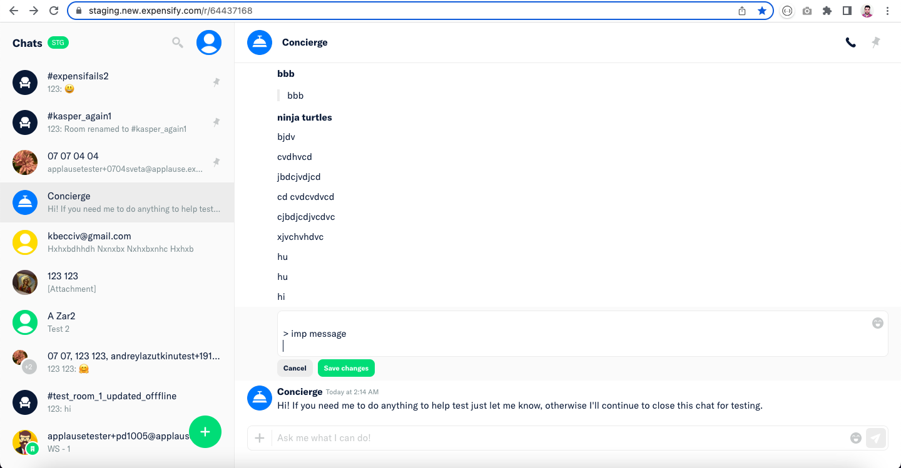901x468 pixels.
Task: Click the 'cd cvdcvdvcd' message
Action: tap(306, 197)
